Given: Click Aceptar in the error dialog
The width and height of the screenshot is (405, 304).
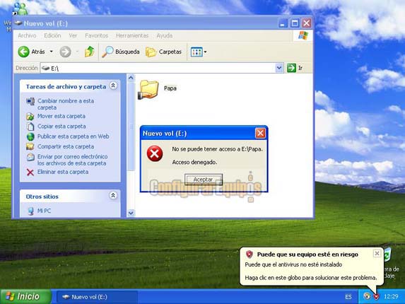Looking at the screenshot, I should [x=204, y=180].
